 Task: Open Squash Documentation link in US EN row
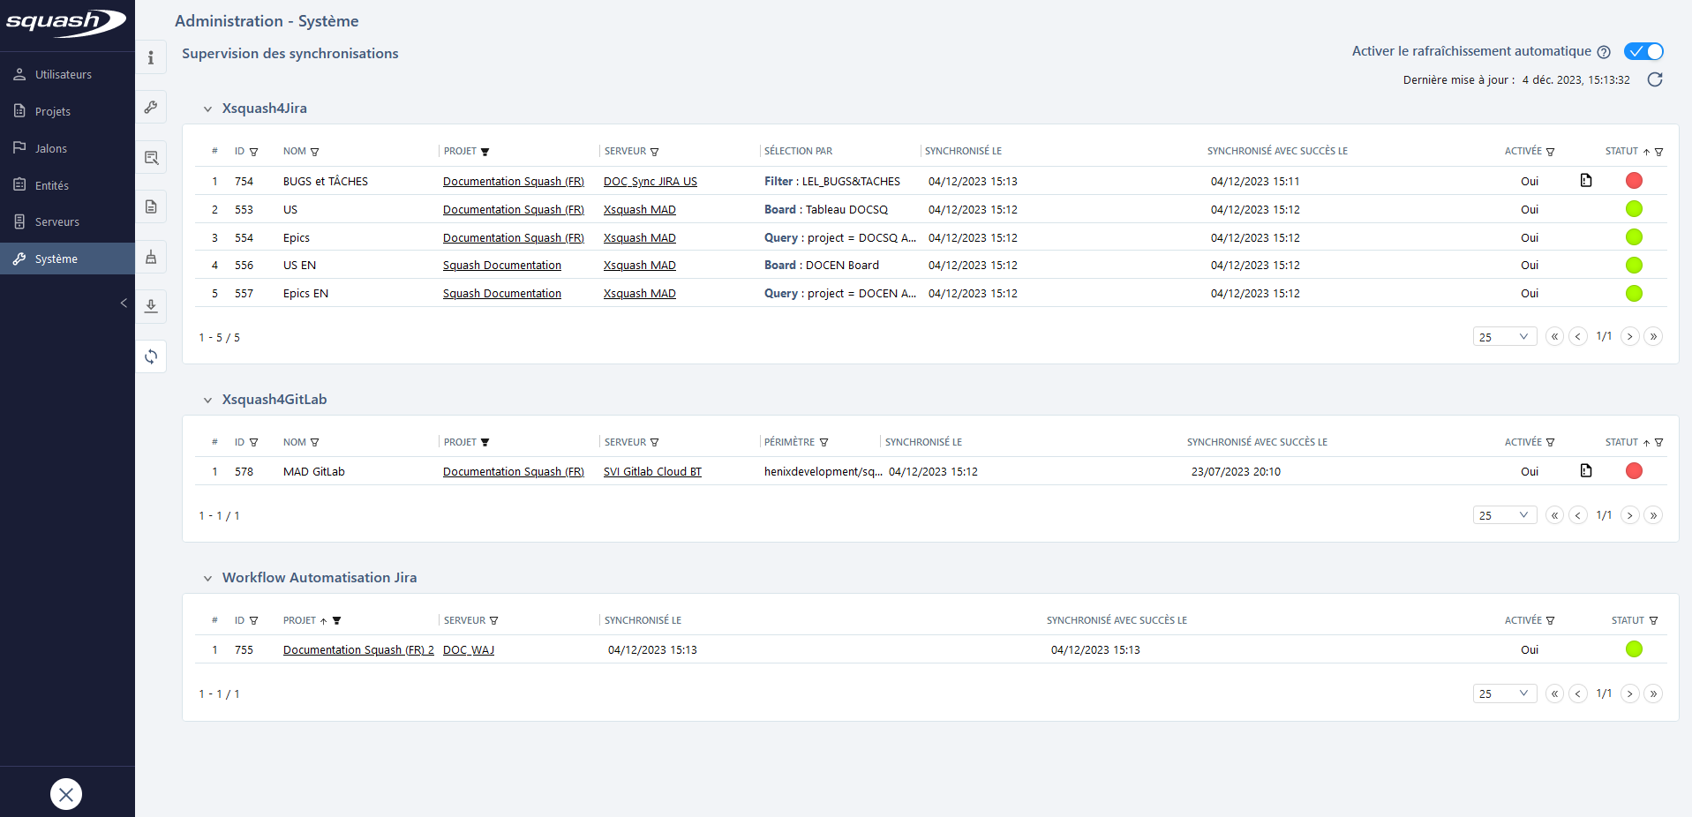(502, 265)
